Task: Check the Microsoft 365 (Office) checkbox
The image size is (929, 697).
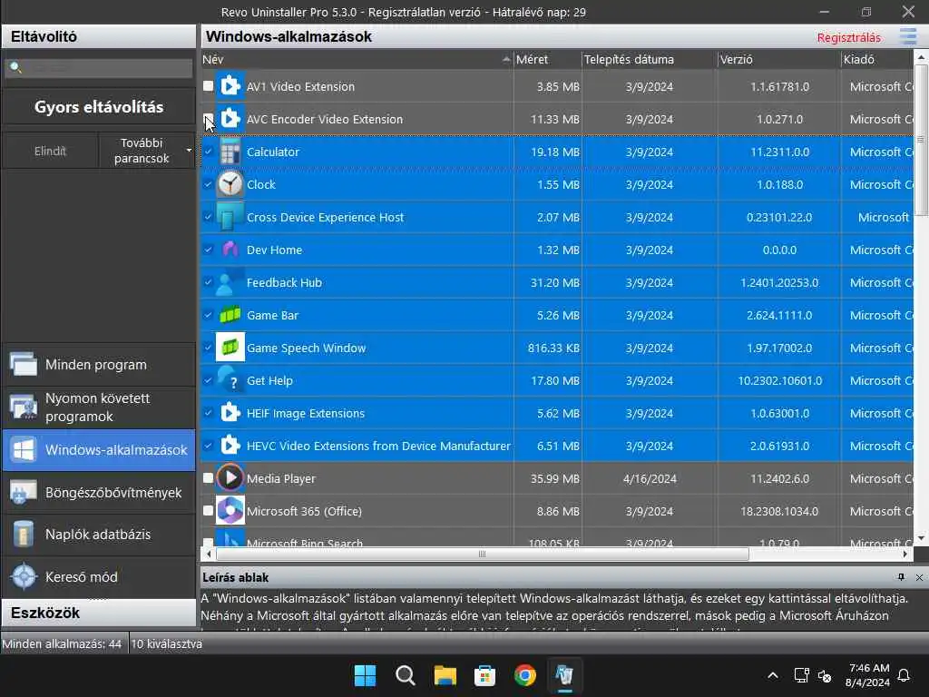Action: pyautogui.click(x=208, y=510)
